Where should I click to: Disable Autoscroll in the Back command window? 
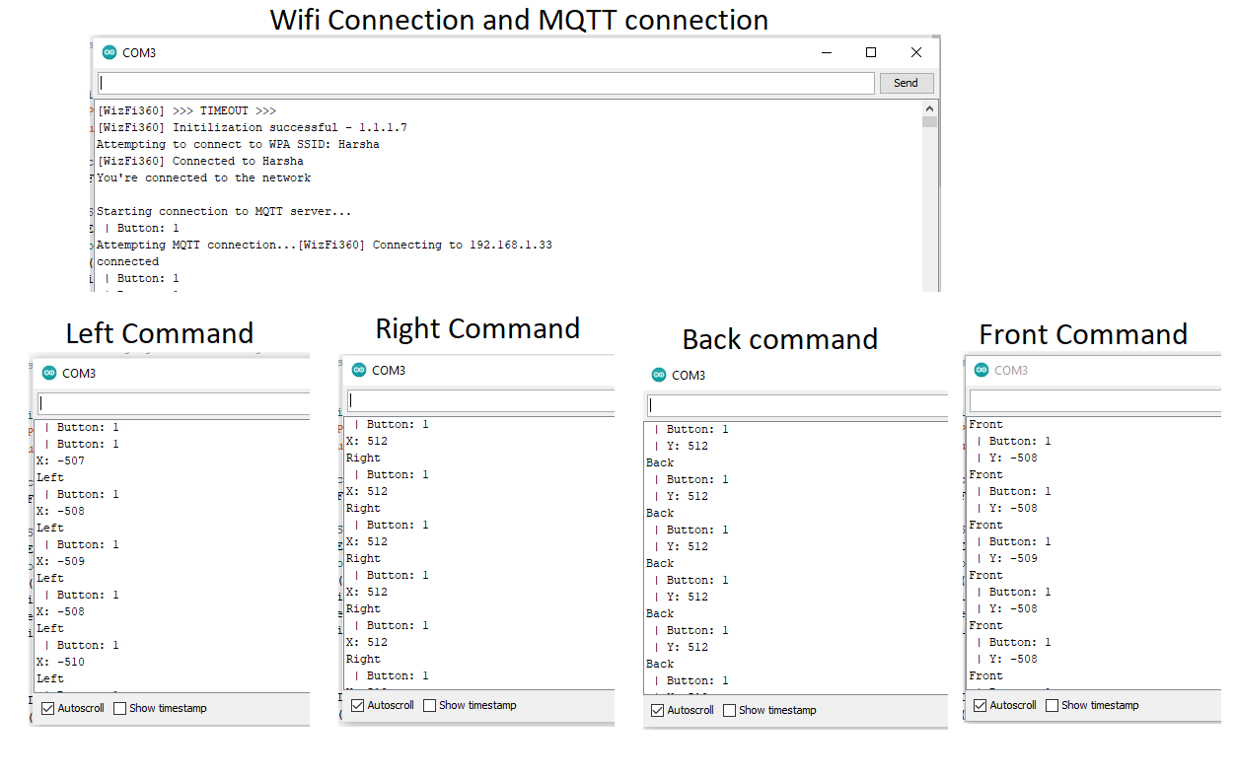point(658,710)
